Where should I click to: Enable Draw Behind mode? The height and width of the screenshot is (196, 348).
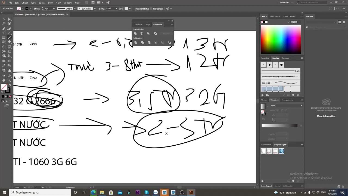[7, 101]
